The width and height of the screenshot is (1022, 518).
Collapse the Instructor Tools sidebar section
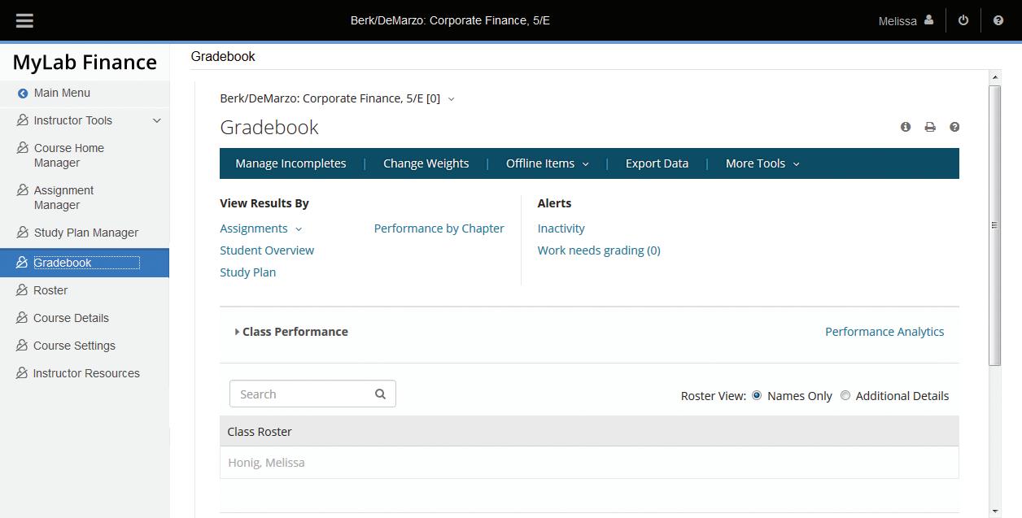[157, 120]
